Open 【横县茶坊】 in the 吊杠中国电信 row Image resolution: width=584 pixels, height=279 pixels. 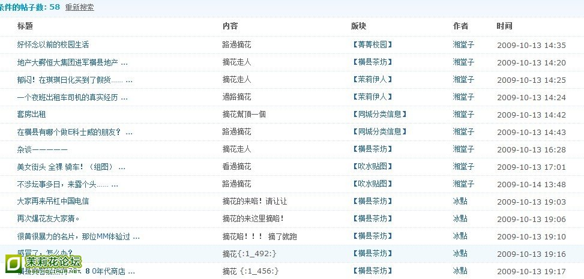(372, 201)
